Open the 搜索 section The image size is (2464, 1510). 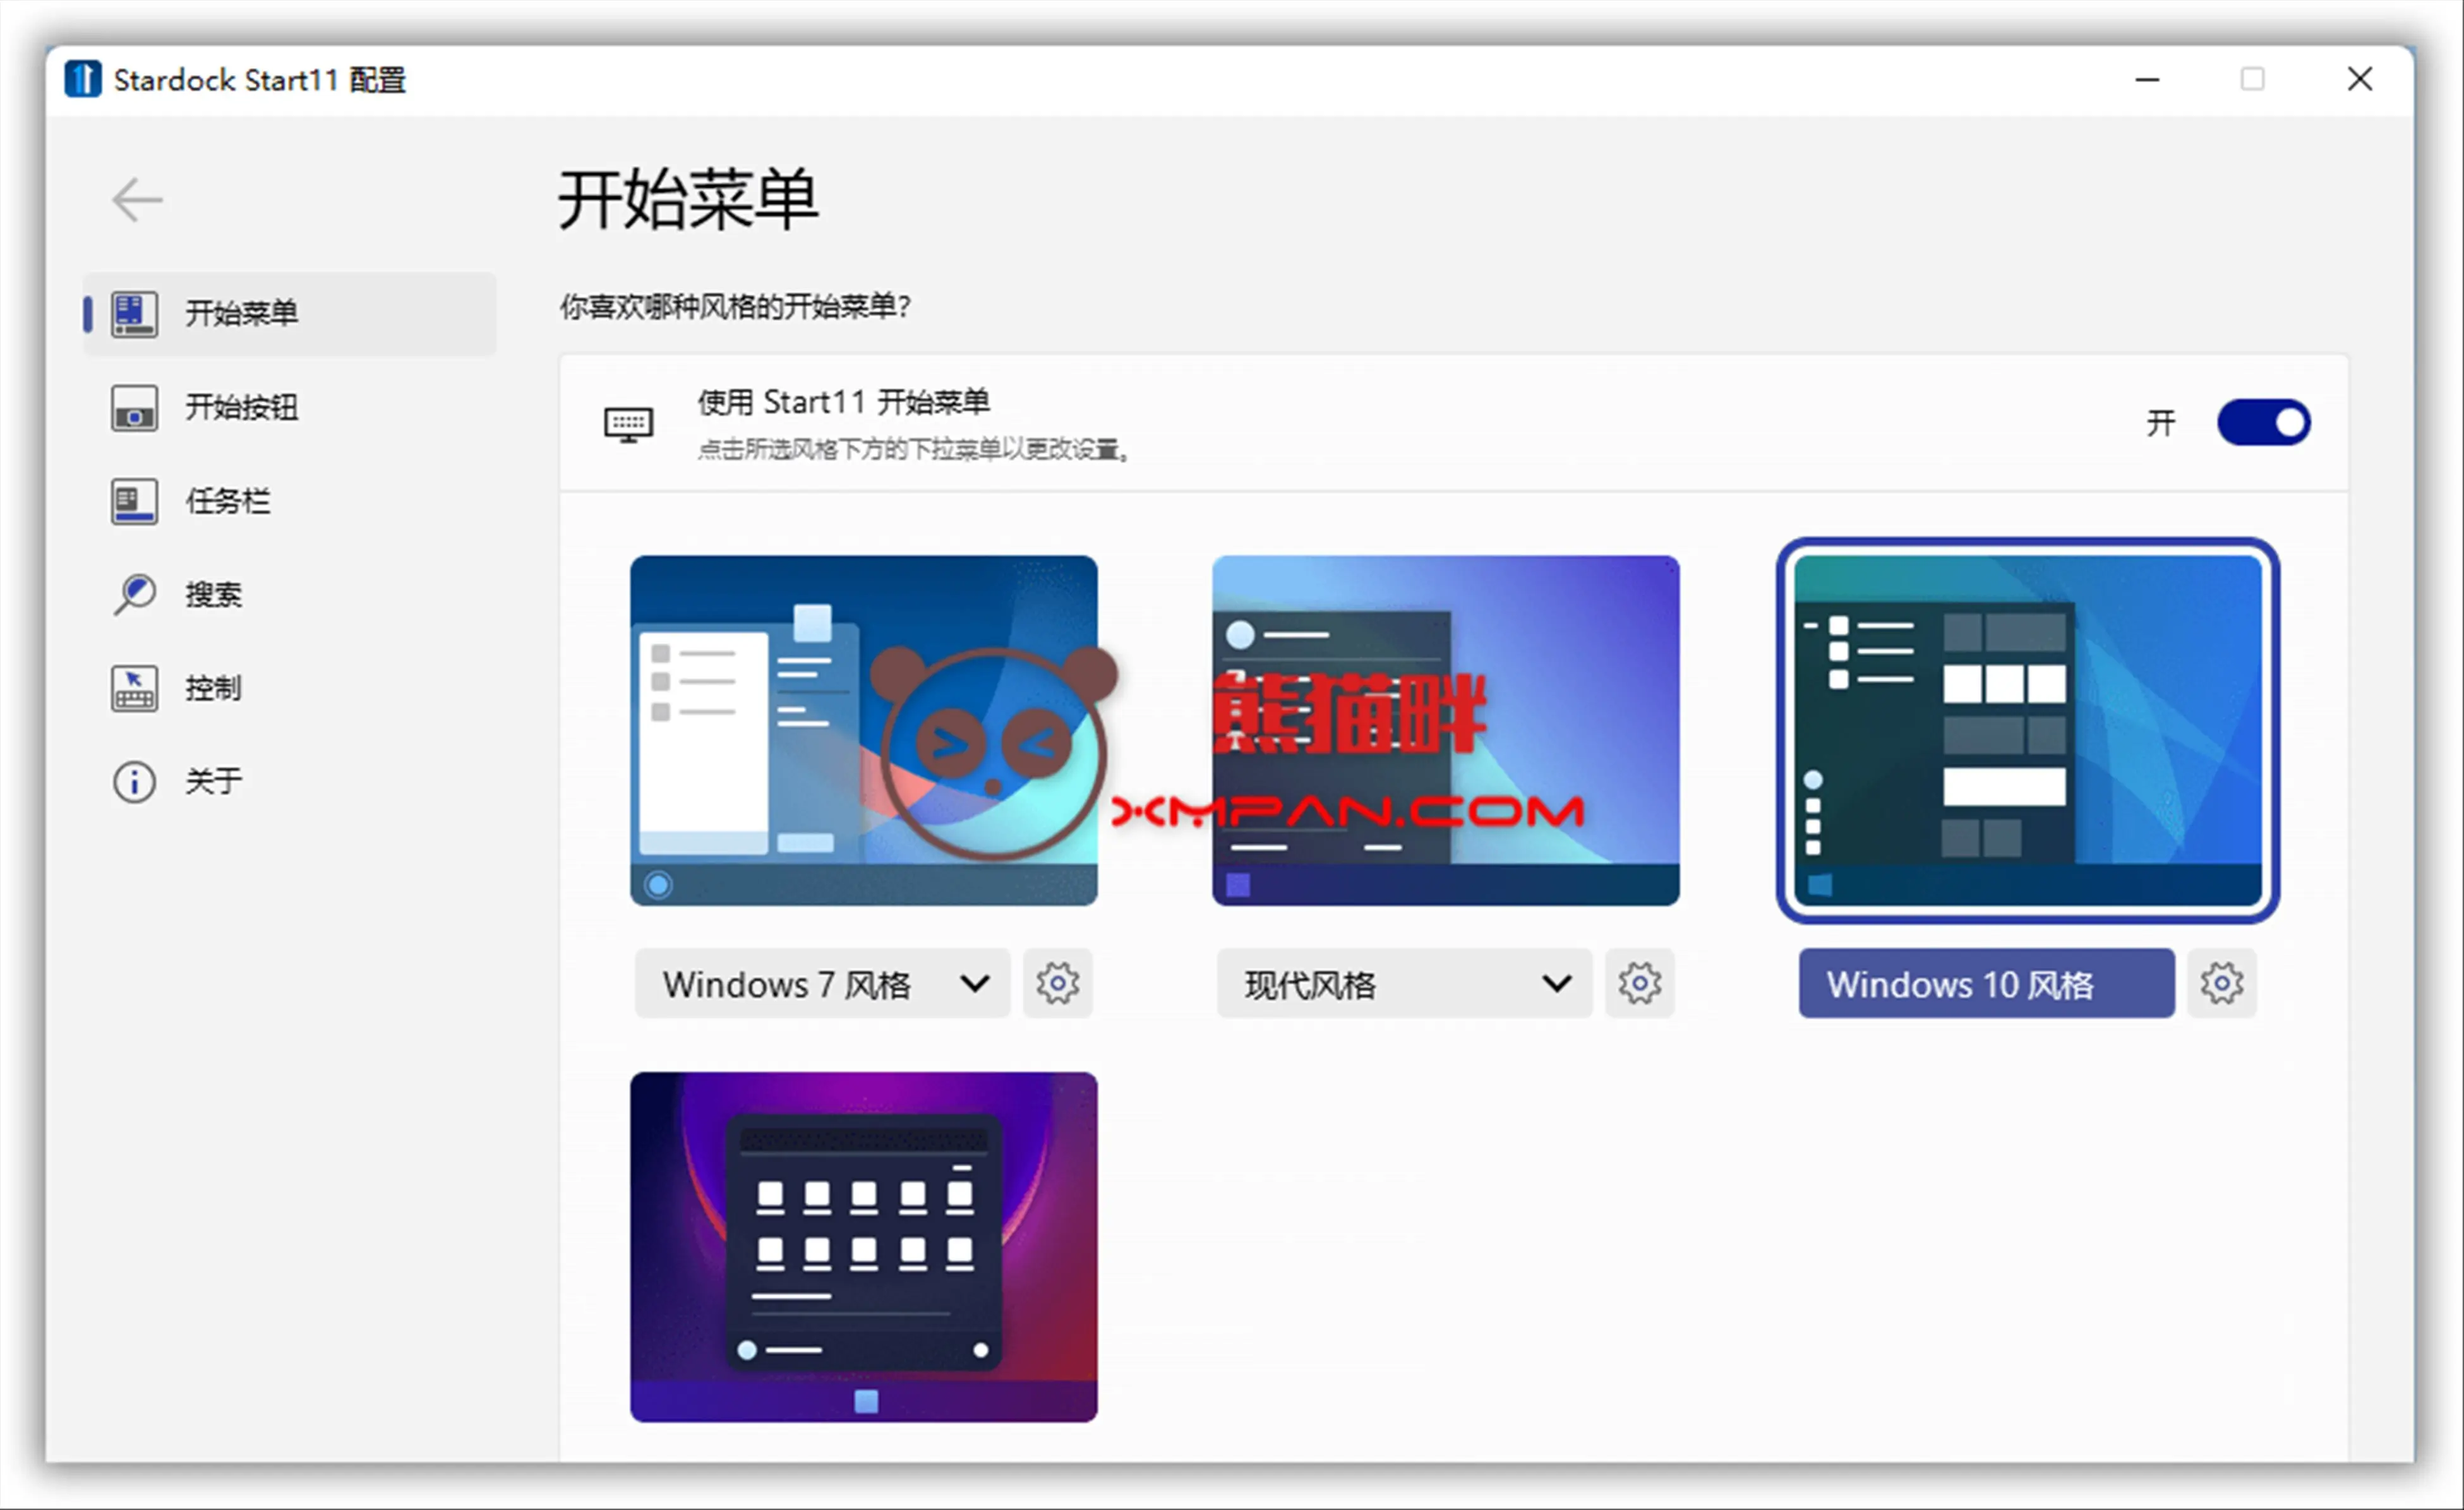tap(290, 594)
